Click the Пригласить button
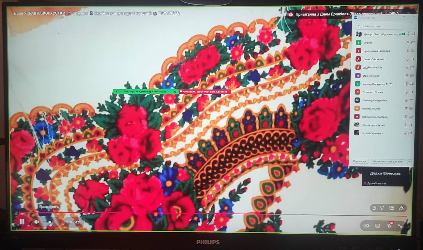423x250 pixels. pyautogui.click(x=360, y=161)
